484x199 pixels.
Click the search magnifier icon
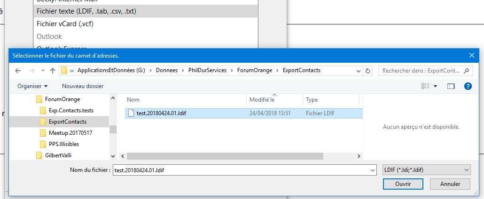pos(467,71)
